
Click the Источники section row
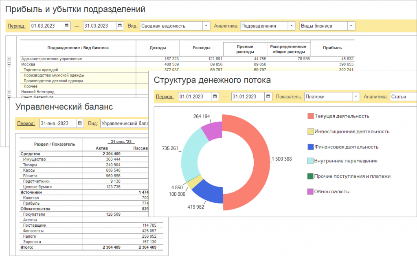pos(84,192)
